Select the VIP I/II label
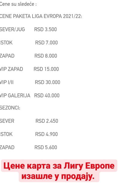Screen dimensions: 119x188 [x=7, y=82]
